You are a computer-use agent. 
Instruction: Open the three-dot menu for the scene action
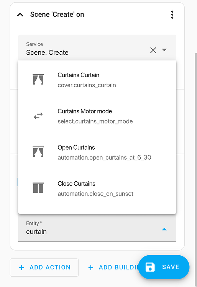click(172, 15)
